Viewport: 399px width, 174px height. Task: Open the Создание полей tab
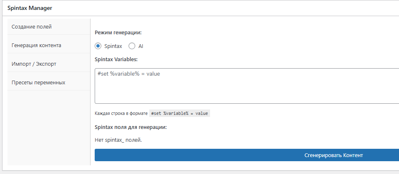coord(32,27)
